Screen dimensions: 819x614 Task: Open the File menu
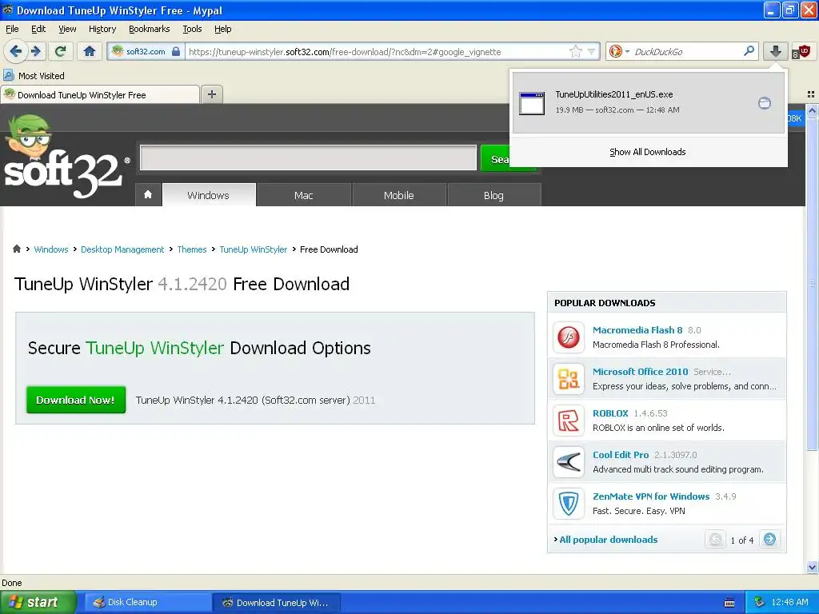click(x=12, y=29)
